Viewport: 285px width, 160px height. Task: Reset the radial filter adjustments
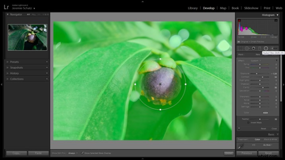click(264, 129)
